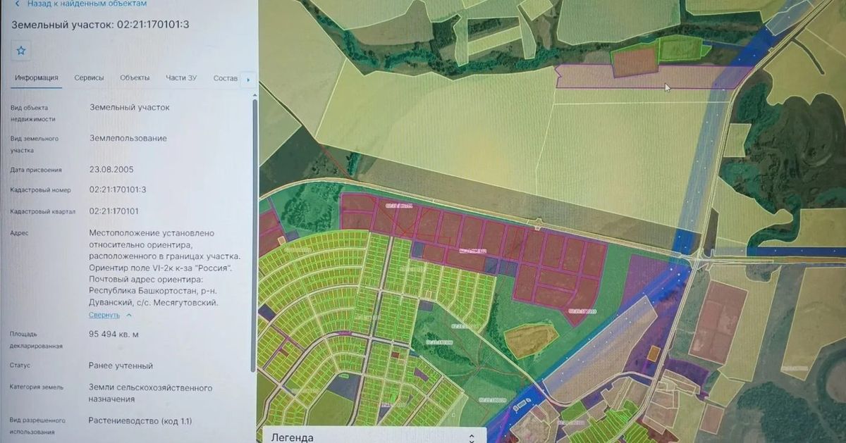Select the purple-outlined parcel on the map
Viewport: 846px width, 443px height.
(652, 76)
